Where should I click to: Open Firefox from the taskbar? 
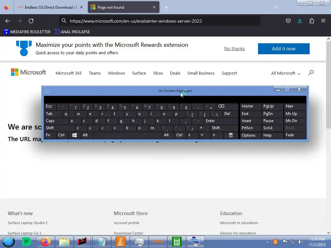[x=45, y=242]
